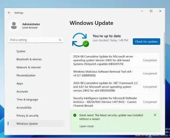Go to Bluetooth & devices settings

point(29,59)
